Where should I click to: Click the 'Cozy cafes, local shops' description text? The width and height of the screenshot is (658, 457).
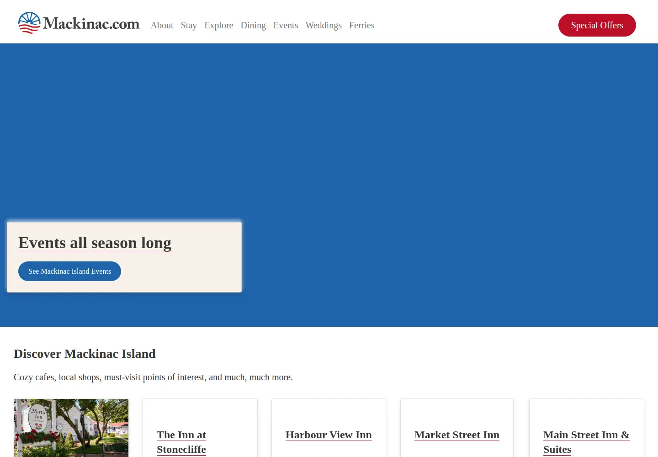coord(153,377)
